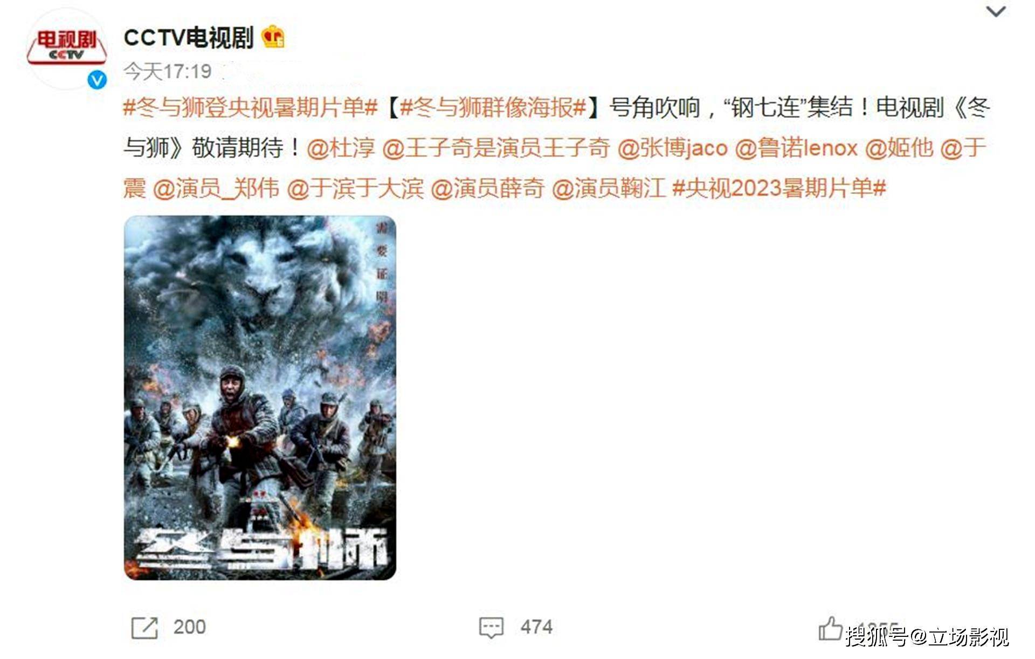
Task: Click the blue verified badge on avatar
Action: 97,80
